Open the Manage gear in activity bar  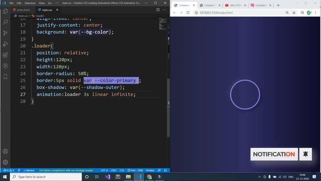(6, 162)
